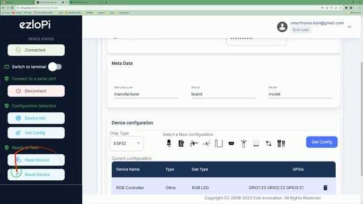Select the dual pin-header configuration icon
Viewport: 363px width, 204px height.
(x=281, y=143)
